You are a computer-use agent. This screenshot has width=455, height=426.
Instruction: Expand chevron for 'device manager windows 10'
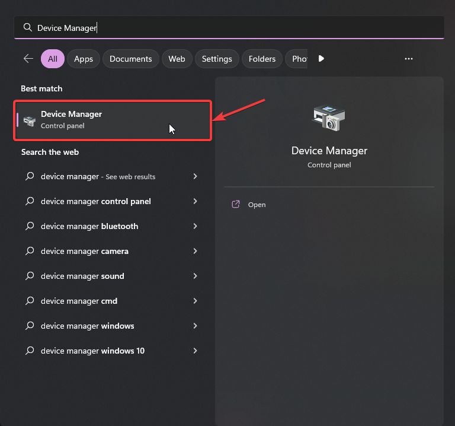point(196,351)
